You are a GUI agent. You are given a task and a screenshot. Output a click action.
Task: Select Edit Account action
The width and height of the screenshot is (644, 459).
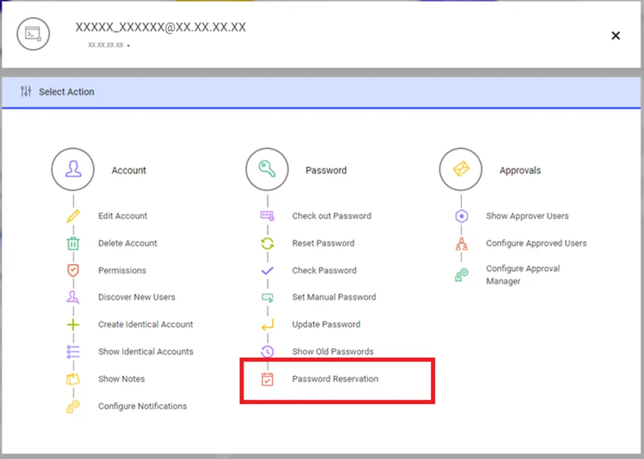(122, 216)
